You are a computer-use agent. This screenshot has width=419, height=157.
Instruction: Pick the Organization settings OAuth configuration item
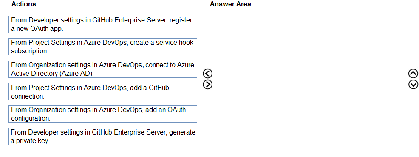tap(103, 114)
